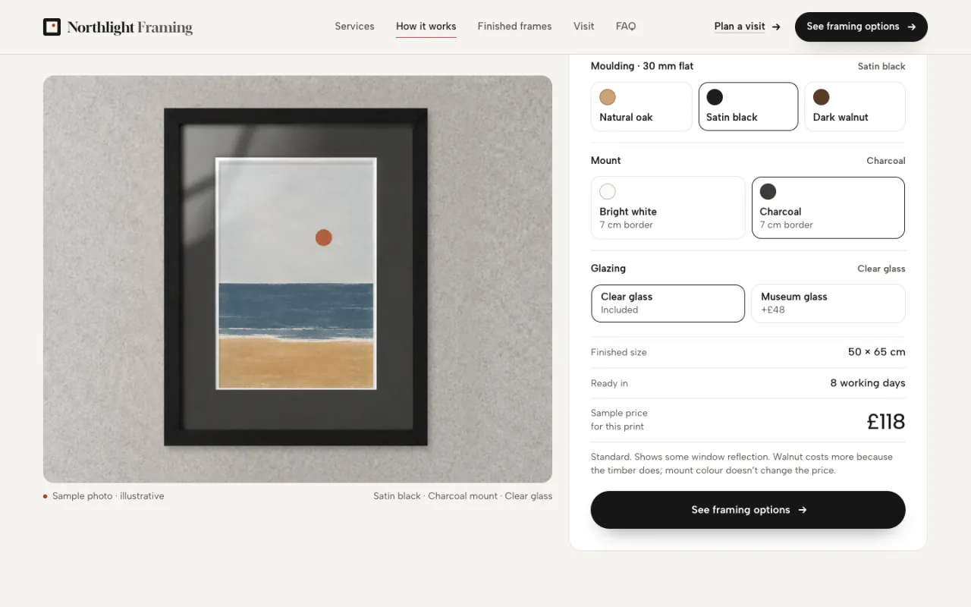Click arrow icon in bottom See framing options
971x607 pixels.
pos(803,510)
